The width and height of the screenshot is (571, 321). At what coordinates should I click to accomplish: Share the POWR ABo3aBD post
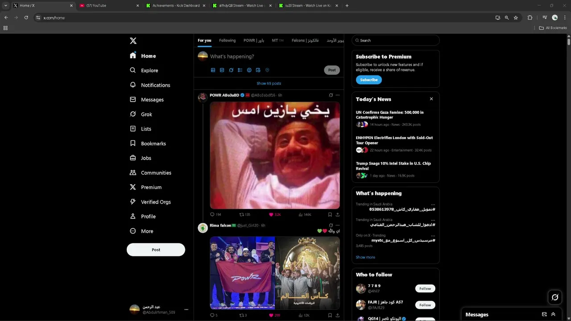[337, 214]
